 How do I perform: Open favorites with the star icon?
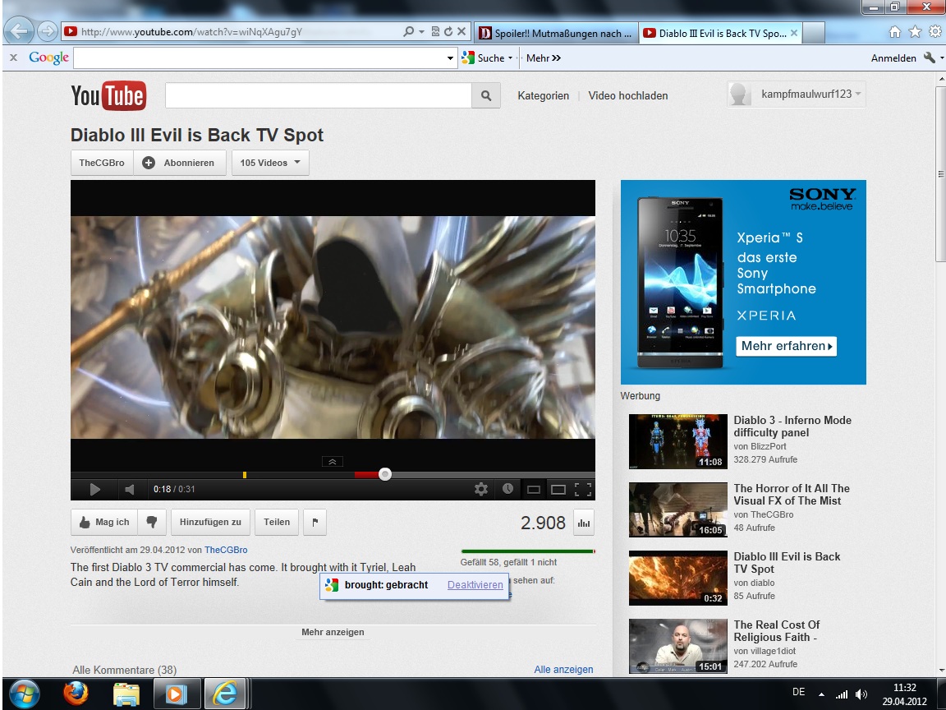pos(916,32)
